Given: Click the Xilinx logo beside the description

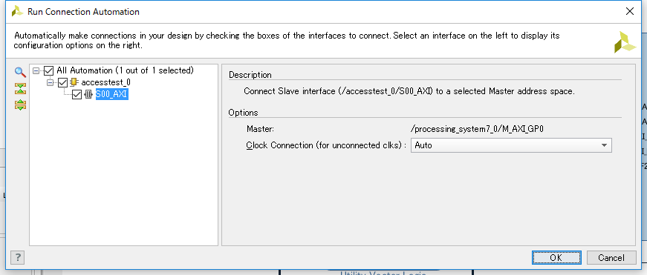Looking at the screenshot, I should click(x=625, y=42).
